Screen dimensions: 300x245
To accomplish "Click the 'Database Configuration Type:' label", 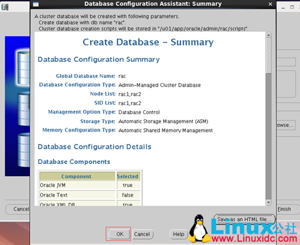I will pos(77,85).
